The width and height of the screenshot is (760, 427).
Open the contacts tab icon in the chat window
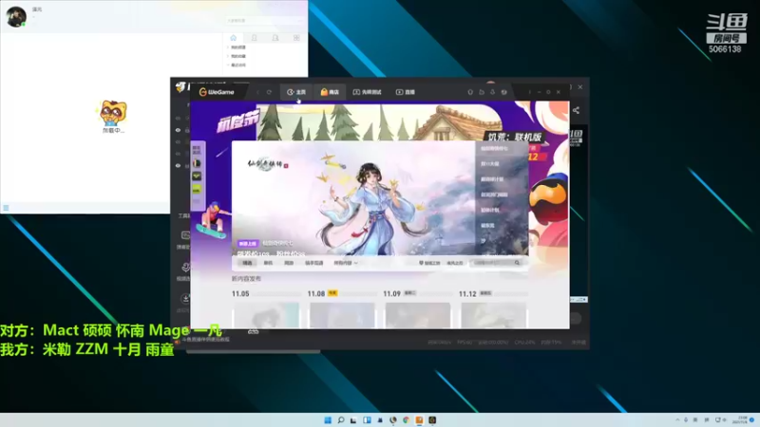(x=254, y=38)
